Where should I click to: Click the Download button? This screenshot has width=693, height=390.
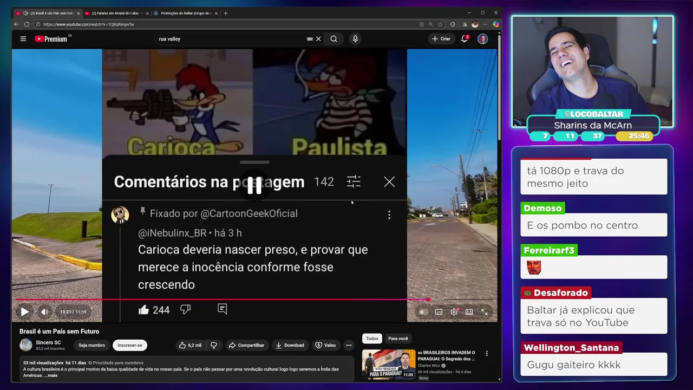[290, 345]
